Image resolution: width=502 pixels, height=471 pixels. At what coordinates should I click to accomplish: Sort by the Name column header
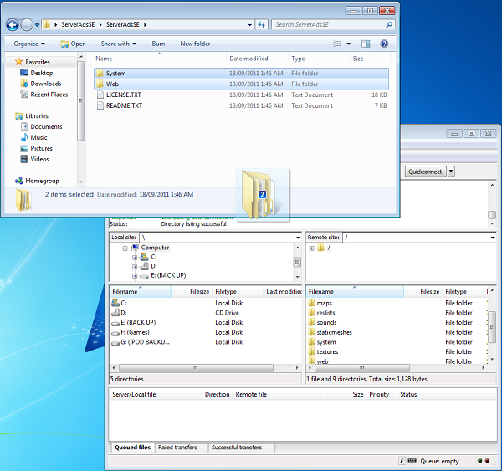[x=160, y=59]
